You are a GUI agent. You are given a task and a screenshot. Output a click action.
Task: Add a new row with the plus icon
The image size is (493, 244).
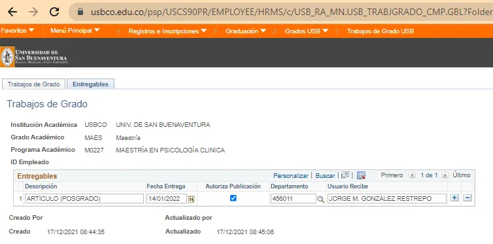(454, 198)
